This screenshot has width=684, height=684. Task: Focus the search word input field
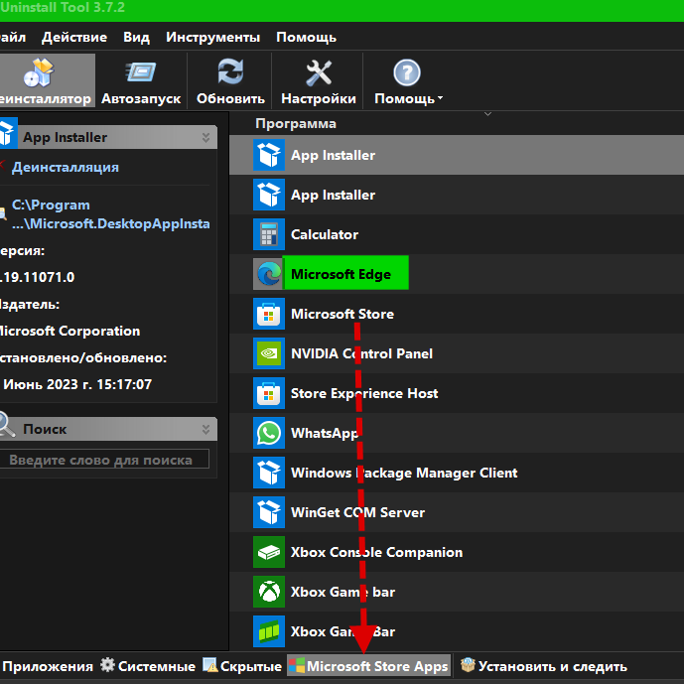point(104,460)
